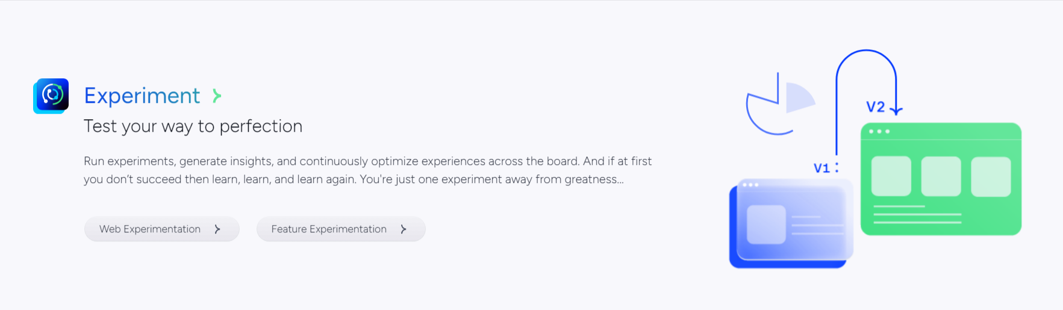Go to Feature Experimentation
The image size is (1063, 310).
[x=329, y=229]
